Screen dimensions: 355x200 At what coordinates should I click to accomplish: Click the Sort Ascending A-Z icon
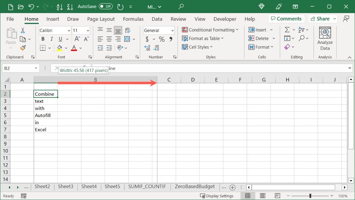[60, 7]
